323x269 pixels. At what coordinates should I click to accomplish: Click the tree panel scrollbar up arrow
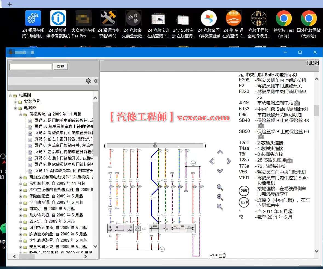coord(95,98)
